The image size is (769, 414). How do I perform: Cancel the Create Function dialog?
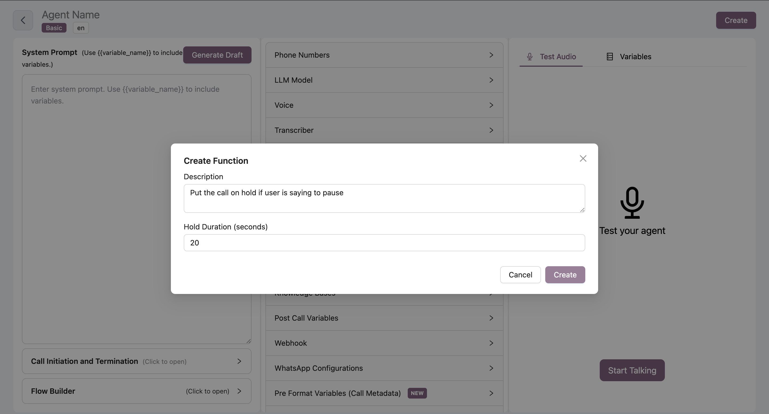(x=520, y=275)
